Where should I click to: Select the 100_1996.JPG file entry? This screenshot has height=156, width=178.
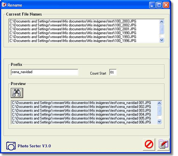(x=73, y=41)
